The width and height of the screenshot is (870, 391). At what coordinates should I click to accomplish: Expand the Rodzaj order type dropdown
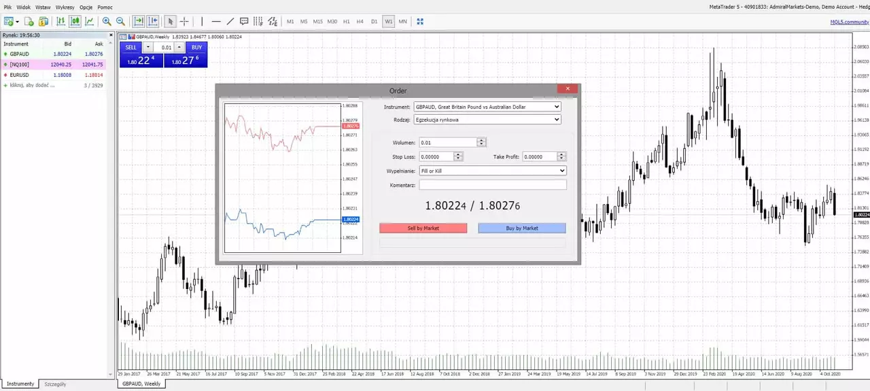(487, 120)
